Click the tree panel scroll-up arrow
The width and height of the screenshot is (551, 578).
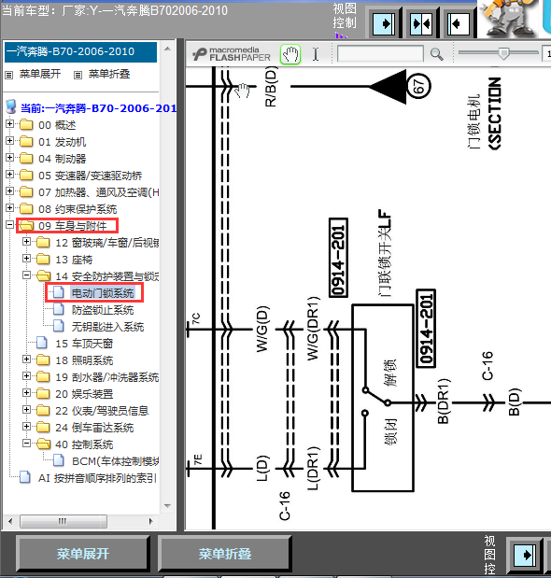167,49
